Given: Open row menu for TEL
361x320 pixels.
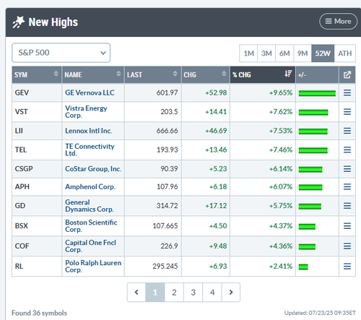Looking at the screenshot, I should (347, 150).
